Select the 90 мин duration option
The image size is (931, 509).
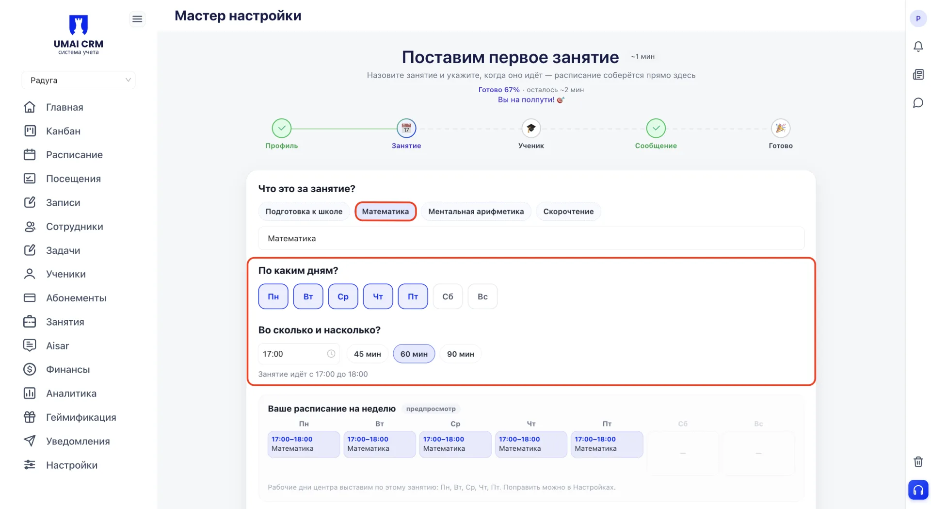pos(460,354)
